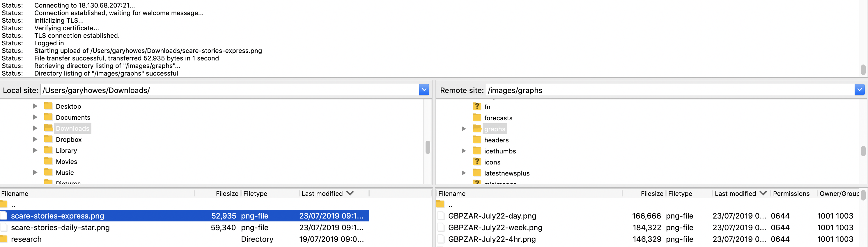Image resolution: width=868 pixels, height=247 pixels.
Task: Click the remote parent directory folder icon
Action: [440, 204]
